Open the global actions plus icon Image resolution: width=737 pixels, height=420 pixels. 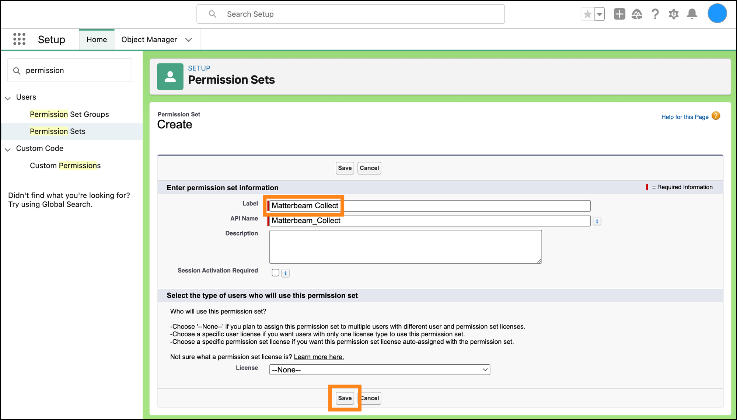[619, 14]
